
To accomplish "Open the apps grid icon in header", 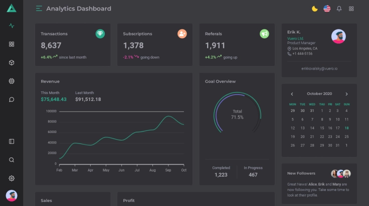I will (x=351, y=8).
